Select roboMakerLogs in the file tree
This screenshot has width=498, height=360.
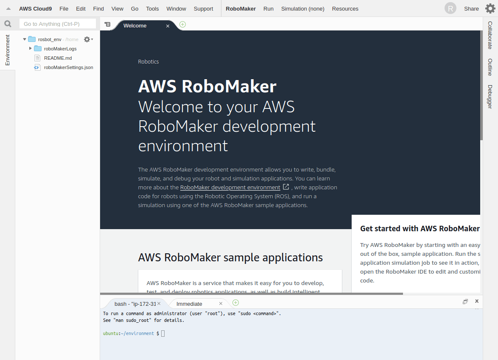60,49
